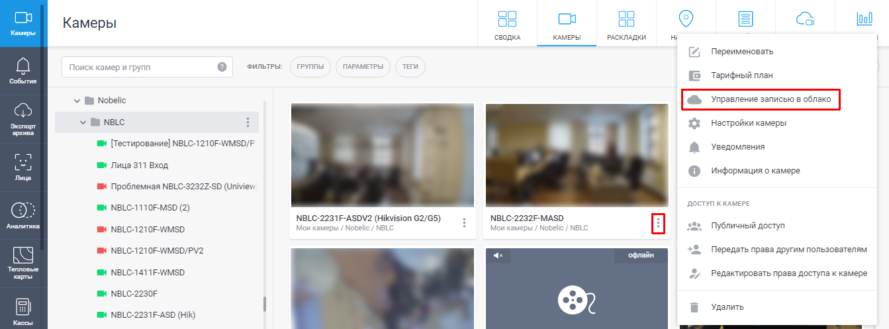Open three-dot menu for NBLC-2231F-ASDV2 card
Viewport: 889px width, 329px height.
464,223
